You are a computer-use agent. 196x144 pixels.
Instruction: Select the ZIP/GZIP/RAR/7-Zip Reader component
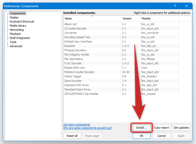tap(121, 94)
